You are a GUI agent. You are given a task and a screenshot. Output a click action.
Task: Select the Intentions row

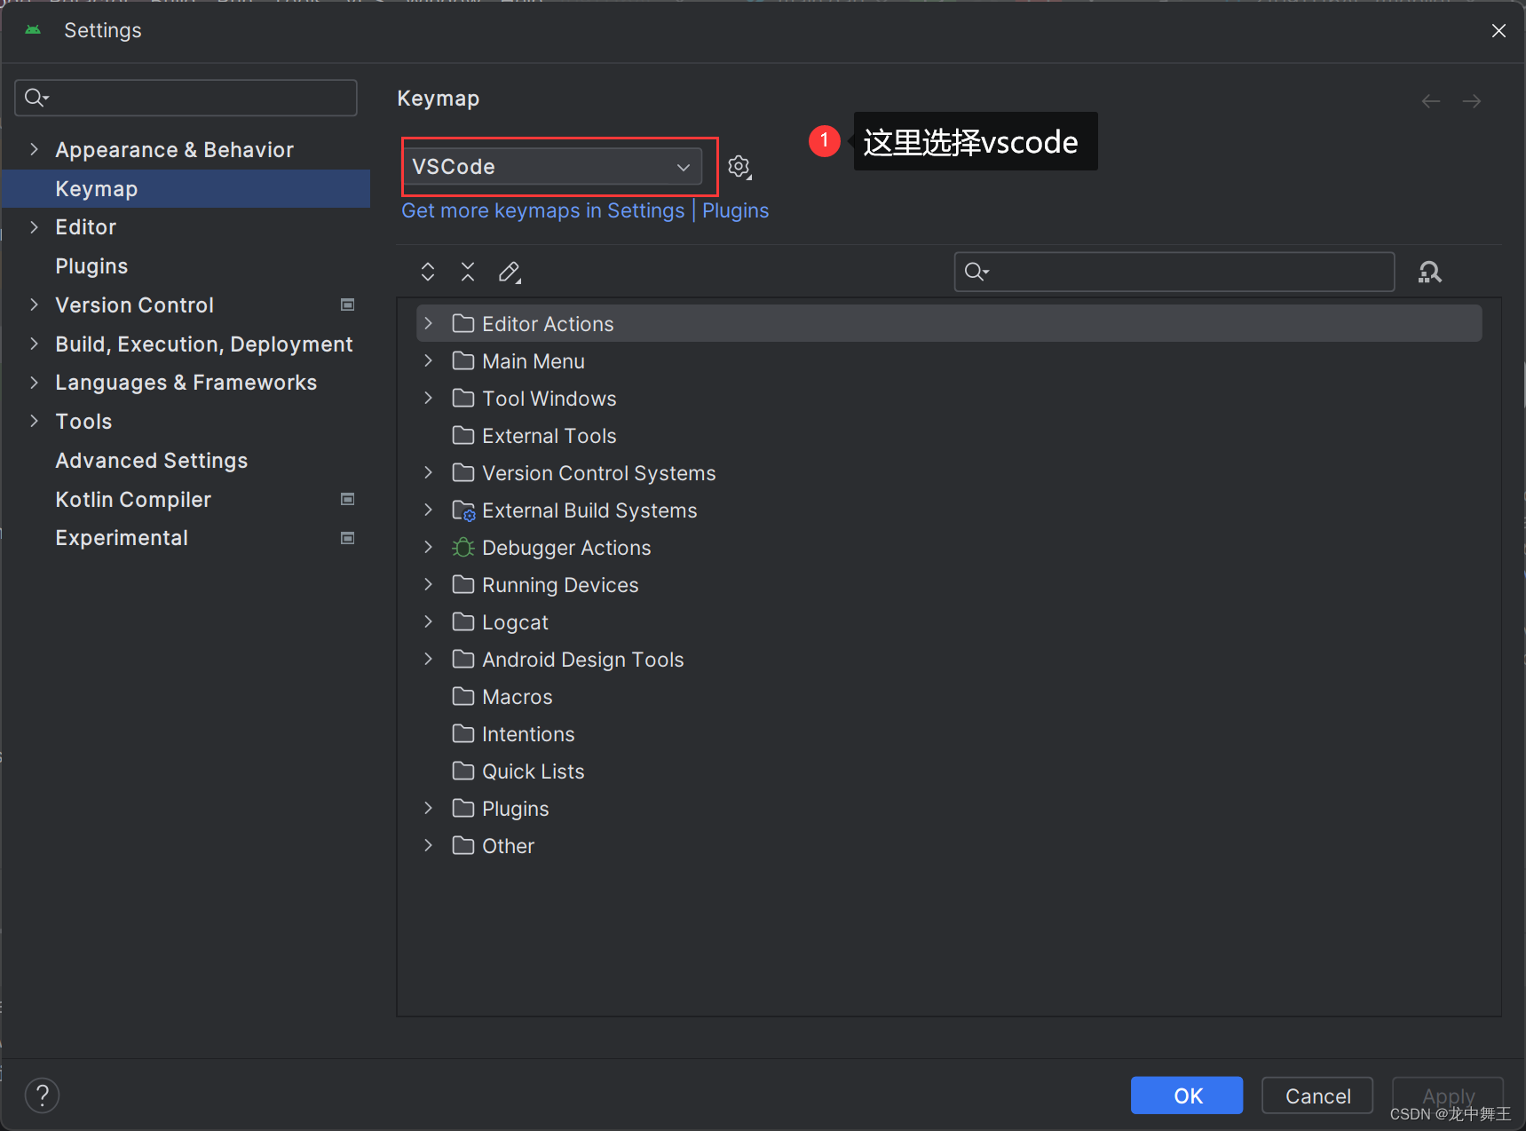[x=949, y=733]
